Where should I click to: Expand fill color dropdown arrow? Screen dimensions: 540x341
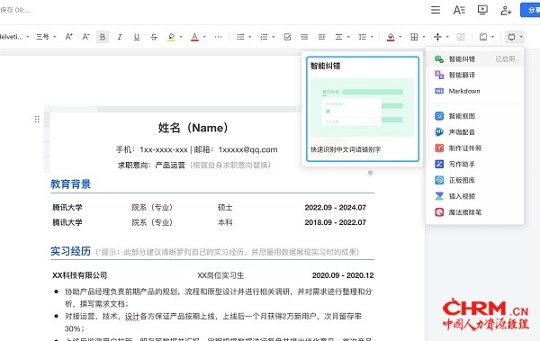point(400,37)
